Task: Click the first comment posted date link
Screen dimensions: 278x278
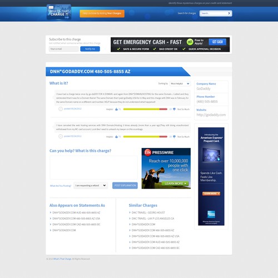Action: pos(73,109)
